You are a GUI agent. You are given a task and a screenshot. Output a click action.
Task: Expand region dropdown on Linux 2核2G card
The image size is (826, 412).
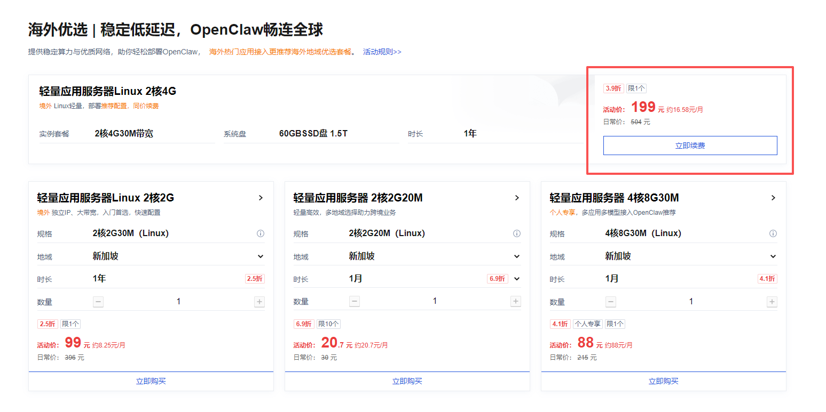coord(261,256)
